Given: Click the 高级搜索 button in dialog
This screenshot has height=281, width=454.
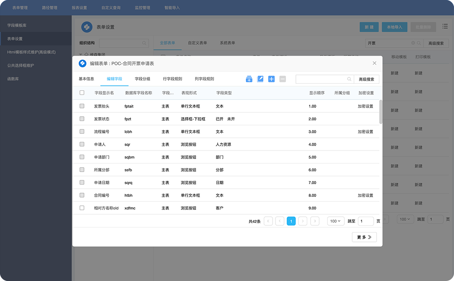Looking at the screenshot, I should pyautogui.click(x=366, y=79).
